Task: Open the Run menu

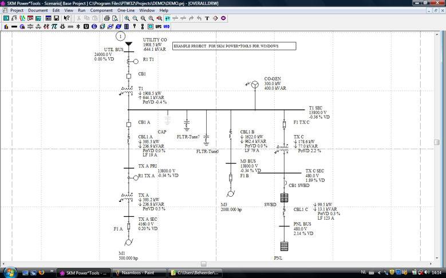Action: [81, 10]
